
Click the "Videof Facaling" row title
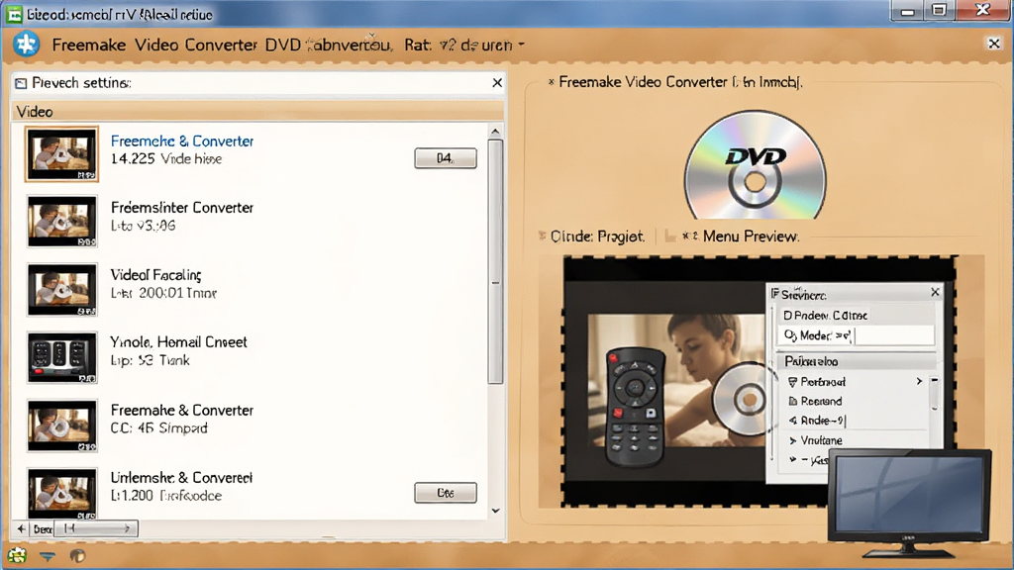[x=155, y=275]
